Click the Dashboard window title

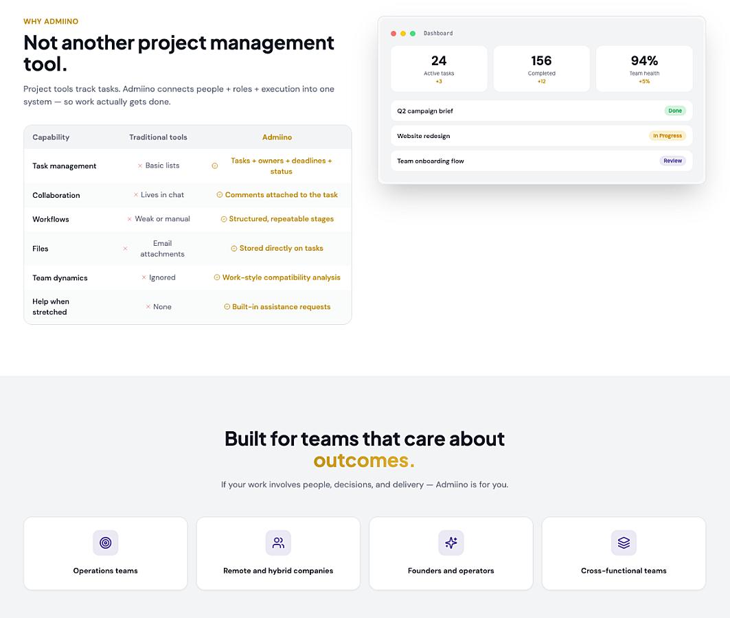[x=438, y=34]
